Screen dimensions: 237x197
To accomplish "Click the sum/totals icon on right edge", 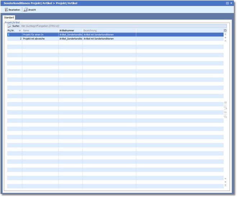I will point(225,112).
